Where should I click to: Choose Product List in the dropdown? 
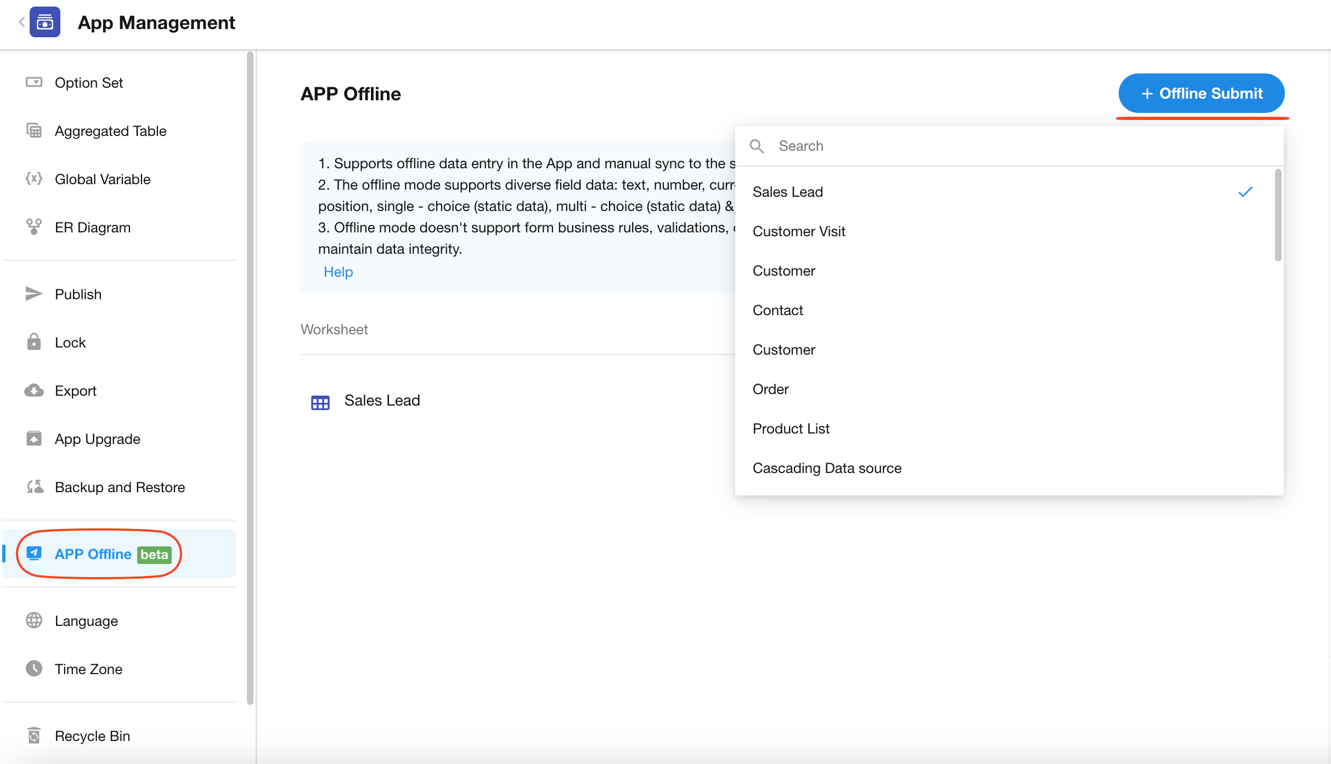tap(791, 429)
